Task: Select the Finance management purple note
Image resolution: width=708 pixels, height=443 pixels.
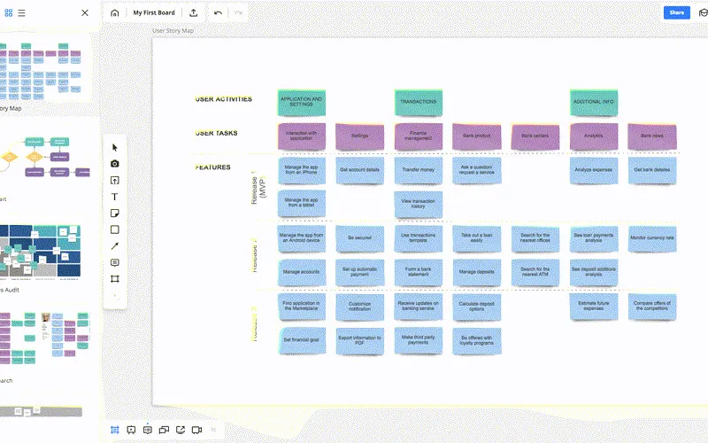Action: point(419,136)
